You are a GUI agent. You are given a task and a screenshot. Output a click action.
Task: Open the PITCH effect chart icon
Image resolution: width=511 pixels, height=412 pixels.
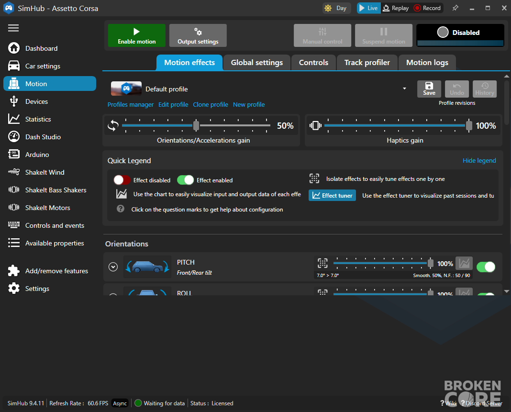click(464, 263)
